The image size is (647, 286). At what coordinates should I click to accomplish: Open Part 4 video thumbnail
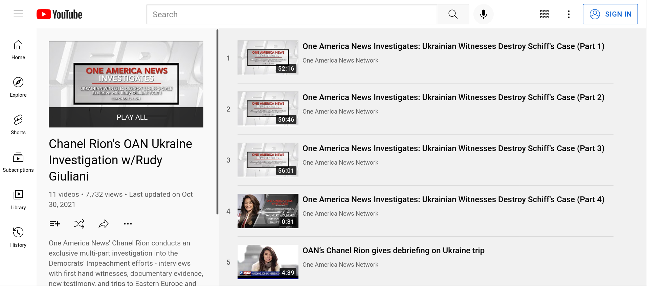(268, 211)
